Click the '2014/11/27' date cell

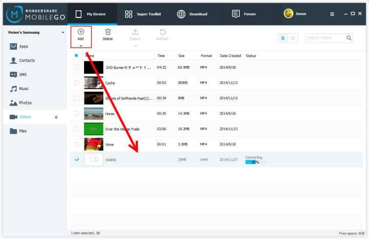tap(229, 160)
